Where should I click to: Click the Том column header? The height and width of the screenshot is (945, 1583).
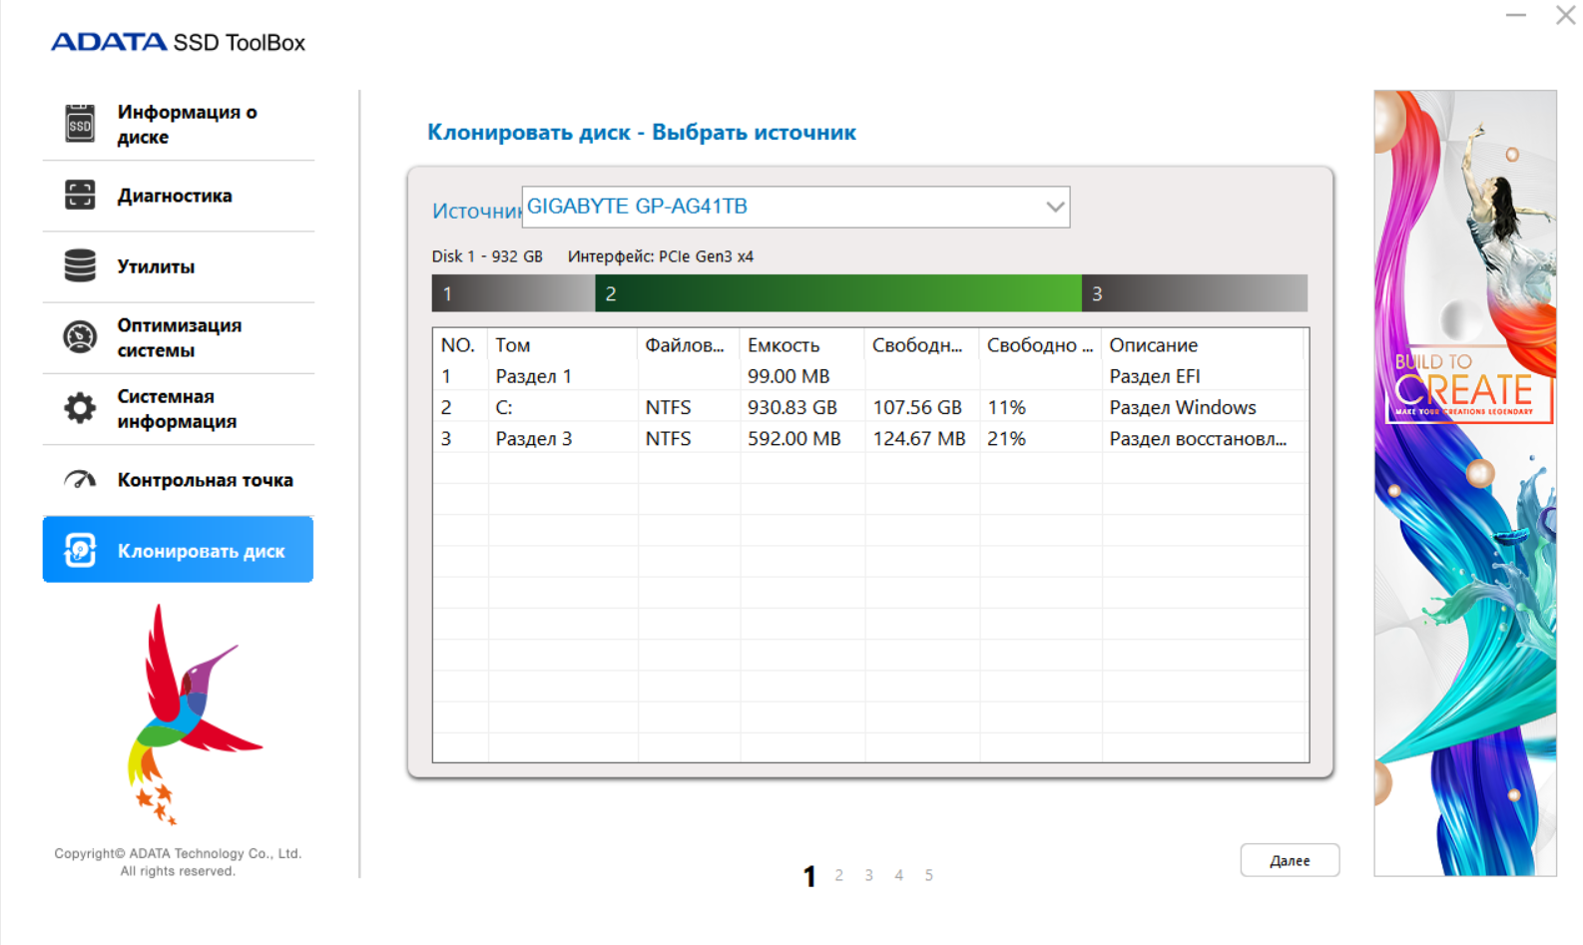563,345
